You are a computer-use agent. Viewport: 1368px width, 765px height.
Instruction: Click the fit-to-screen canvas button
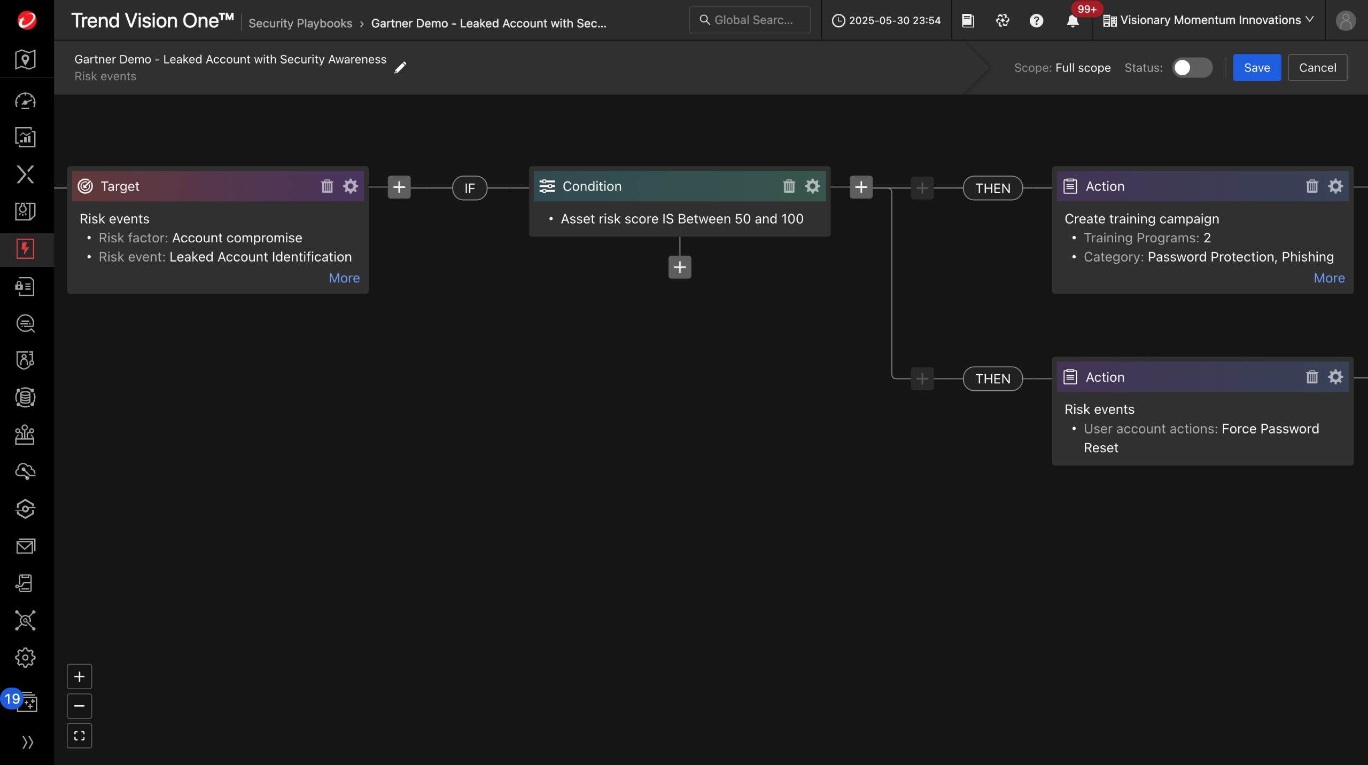click(x=79, y=736)
